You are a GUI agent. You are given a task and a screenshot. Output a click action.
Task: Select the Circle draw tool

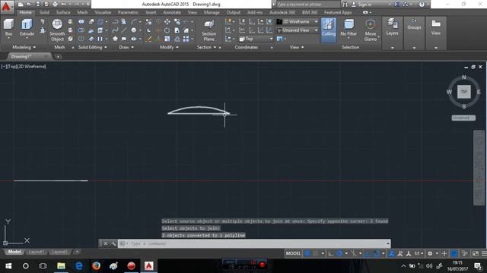(134, 30)
